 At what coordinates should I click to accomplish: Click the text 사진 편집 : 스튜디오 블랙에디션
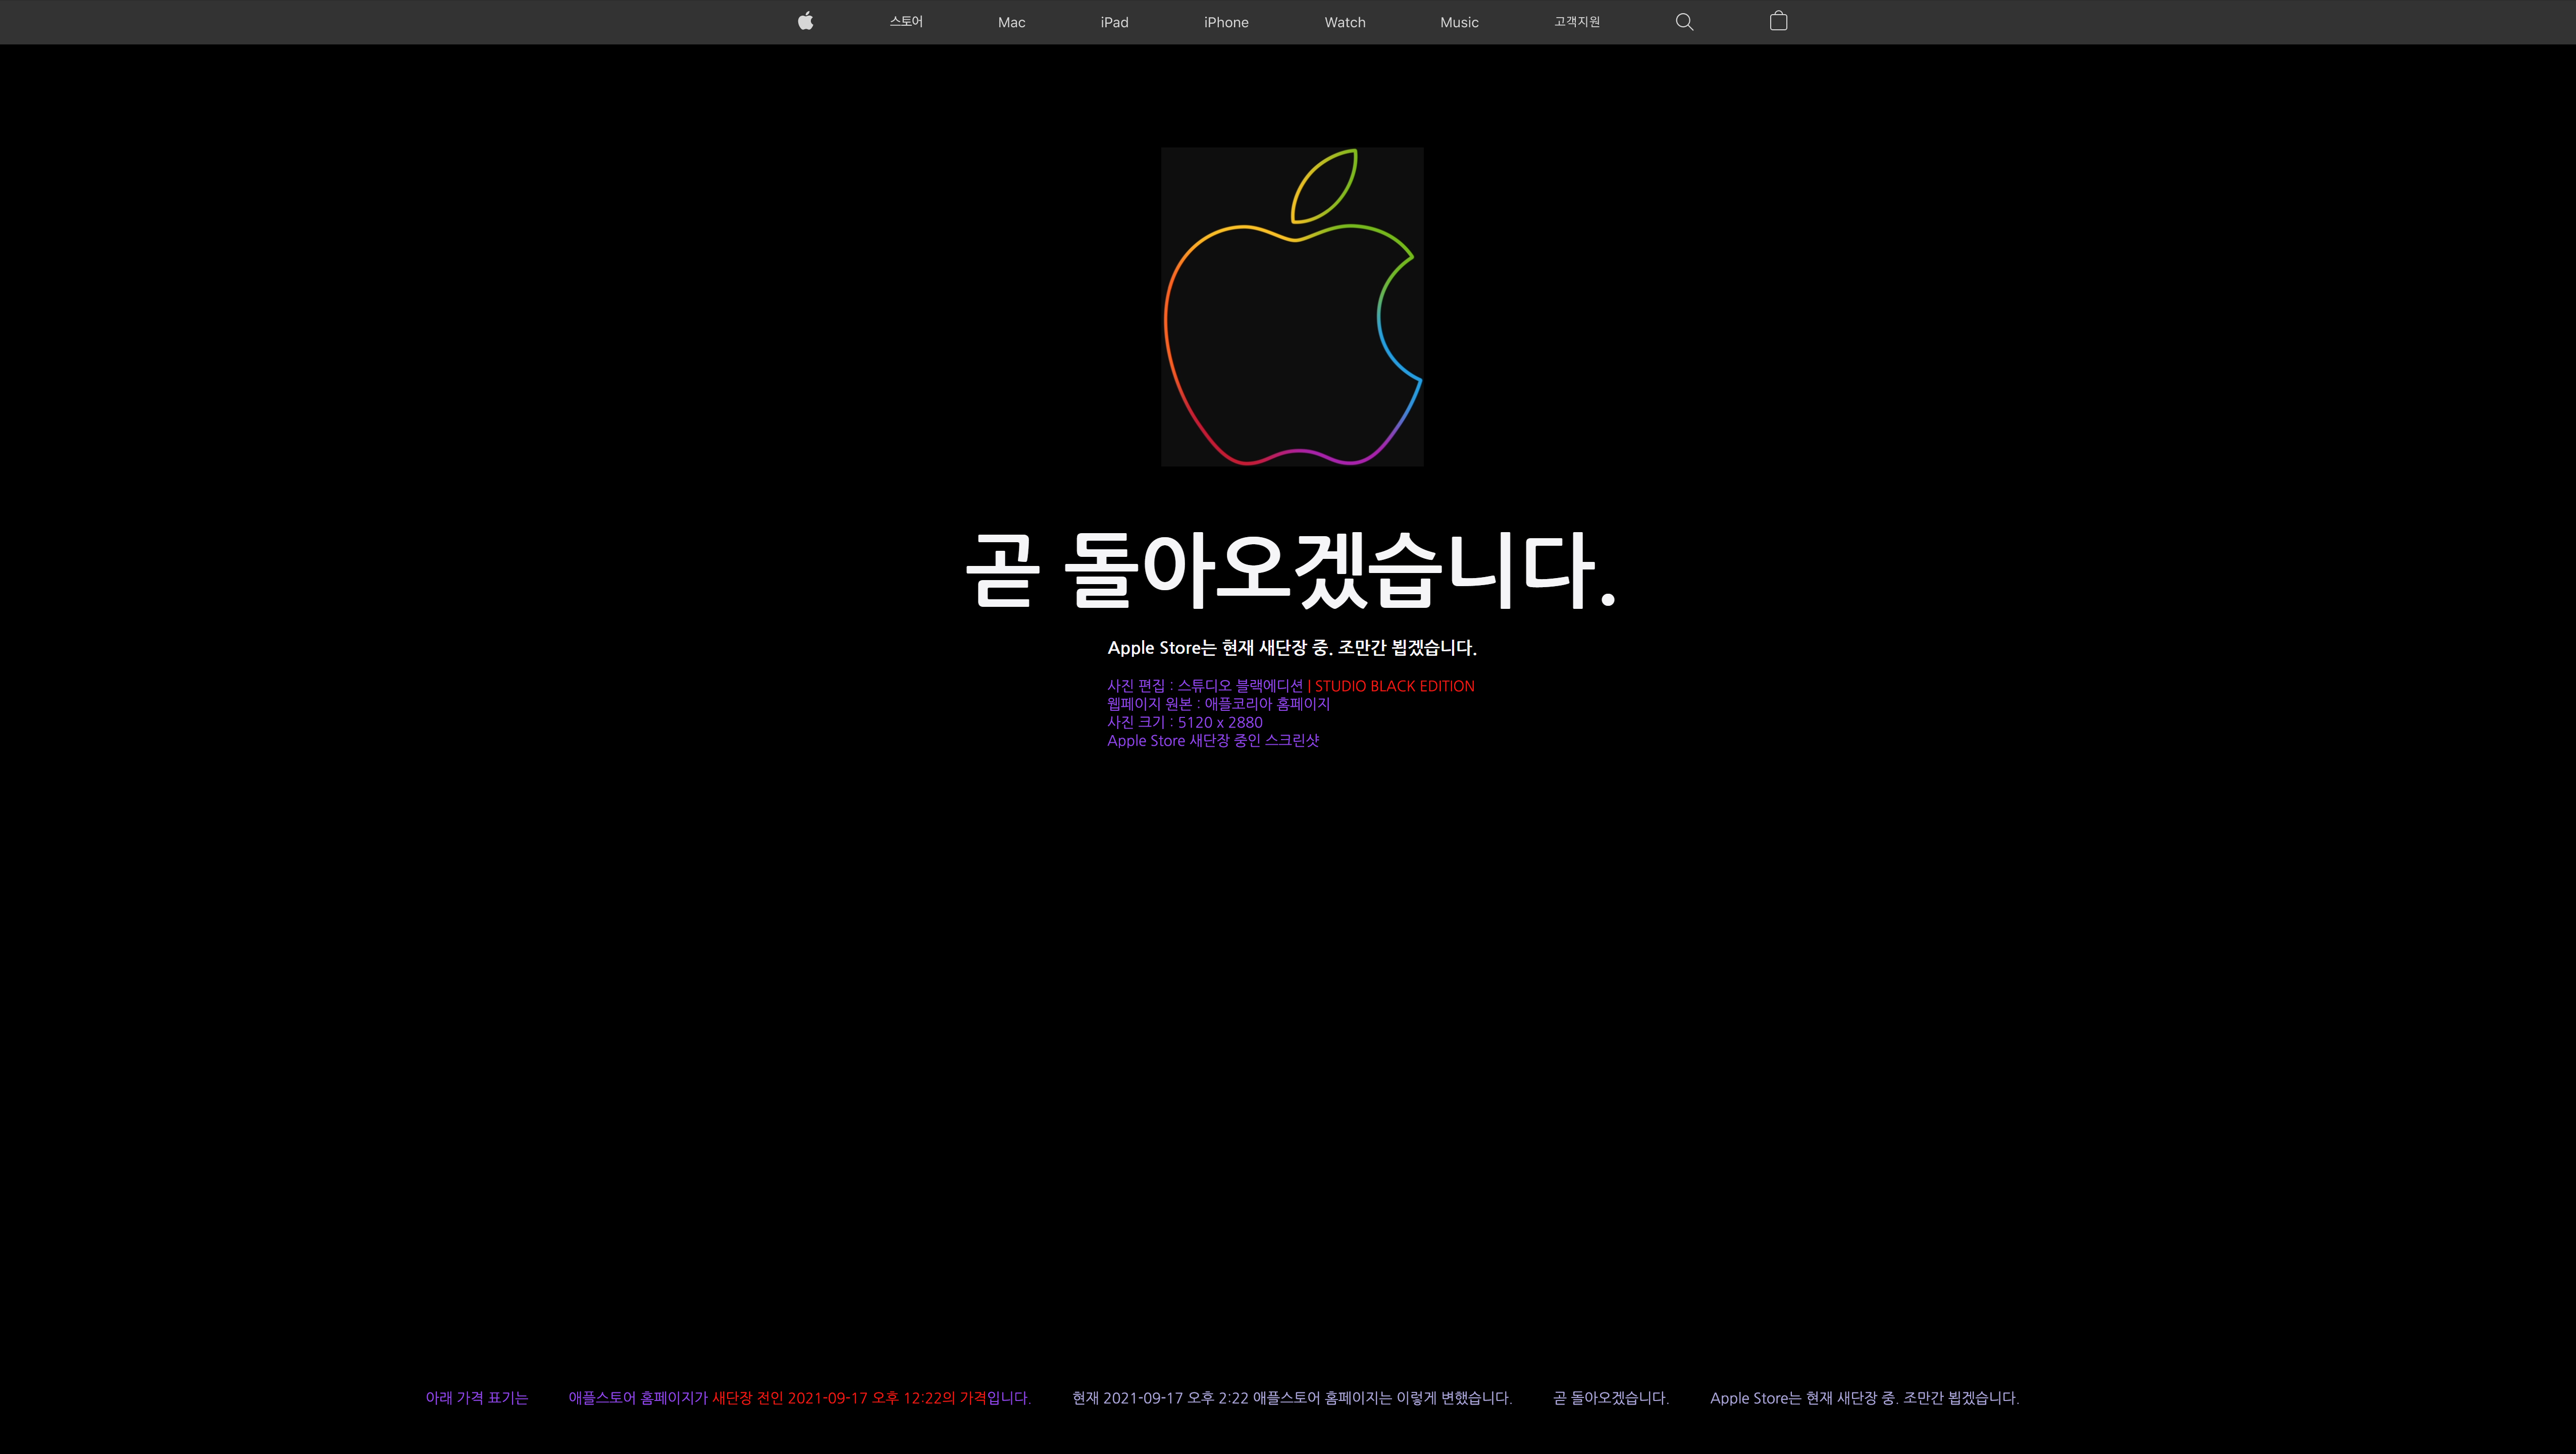[1205, 686]
